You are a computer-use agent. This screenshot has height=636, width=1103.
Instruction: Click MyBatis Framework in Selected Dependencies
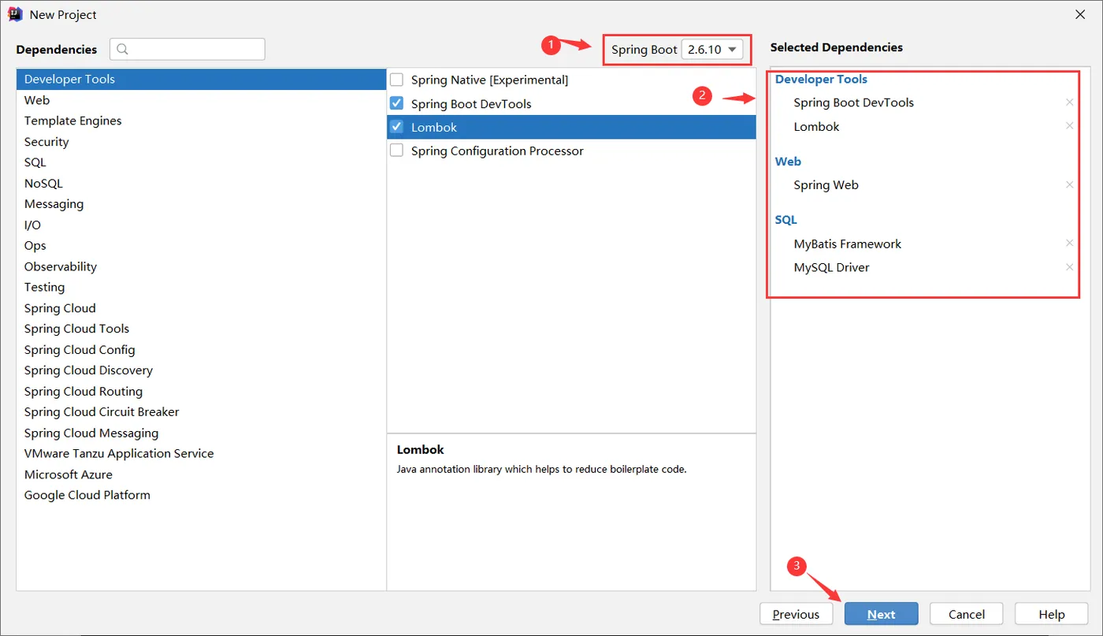click(848, 244)
